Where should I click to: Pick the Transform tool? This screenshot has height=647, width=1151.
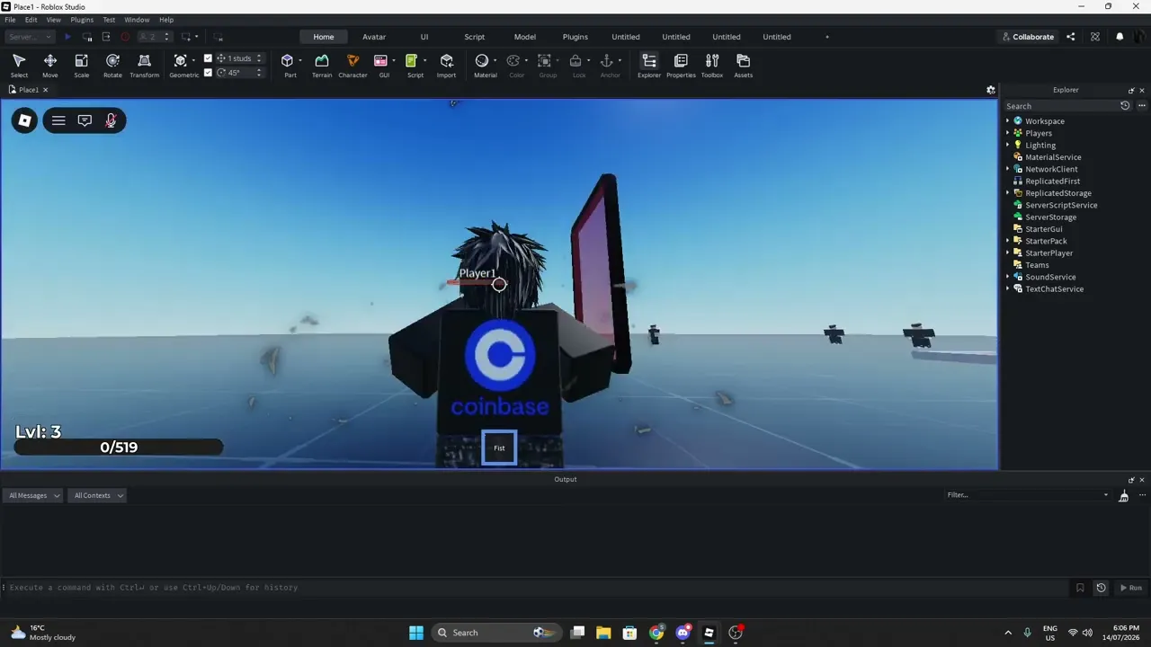click(144, 65)
